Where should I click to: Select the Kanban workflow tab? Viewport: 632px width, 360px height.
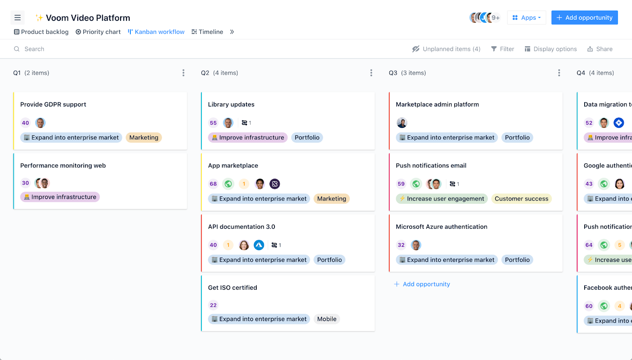pos(156,32)
